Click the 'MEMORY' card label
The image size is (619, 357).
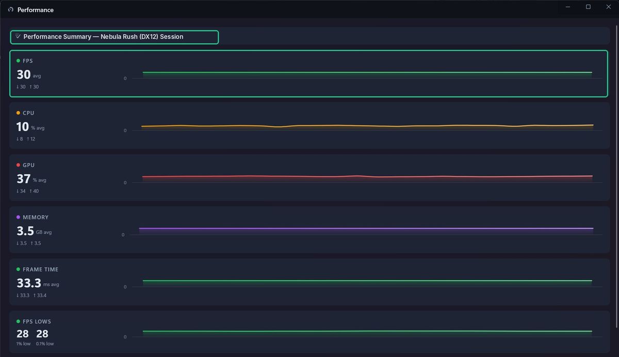click(x=36, y=217)
